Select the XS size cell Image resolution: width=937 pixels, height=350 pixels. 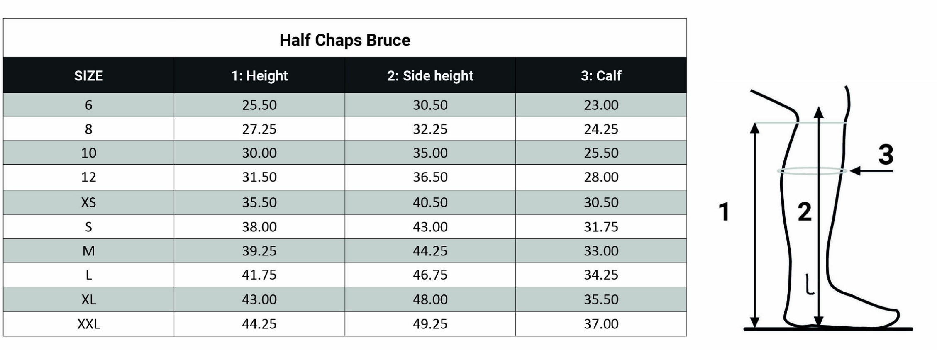tap(88, 202)
